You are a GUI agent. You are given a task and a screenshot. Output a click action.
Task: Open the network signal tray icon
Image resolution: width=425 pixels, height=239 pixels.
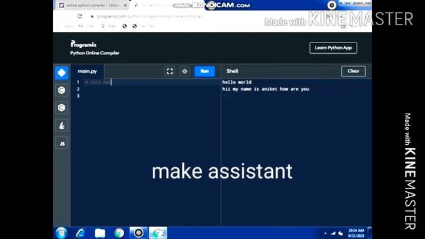(333, 233)
